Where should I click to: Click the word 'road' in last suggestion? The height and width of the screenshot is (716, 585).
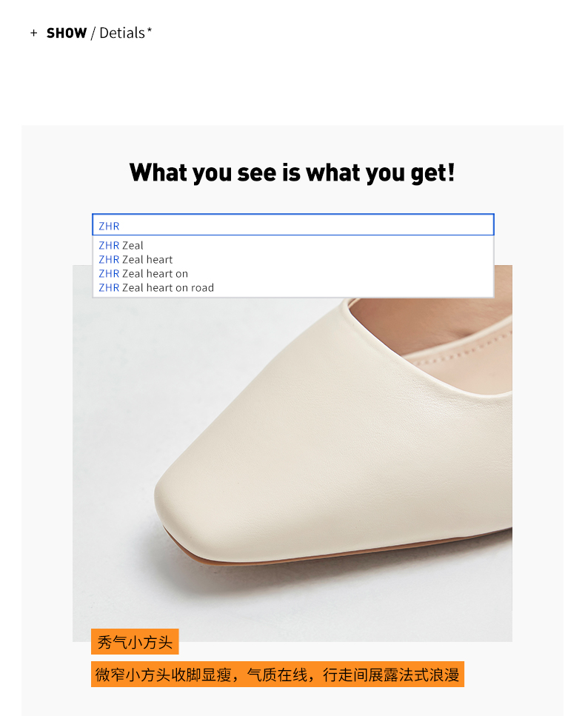(x=202, y=288)
